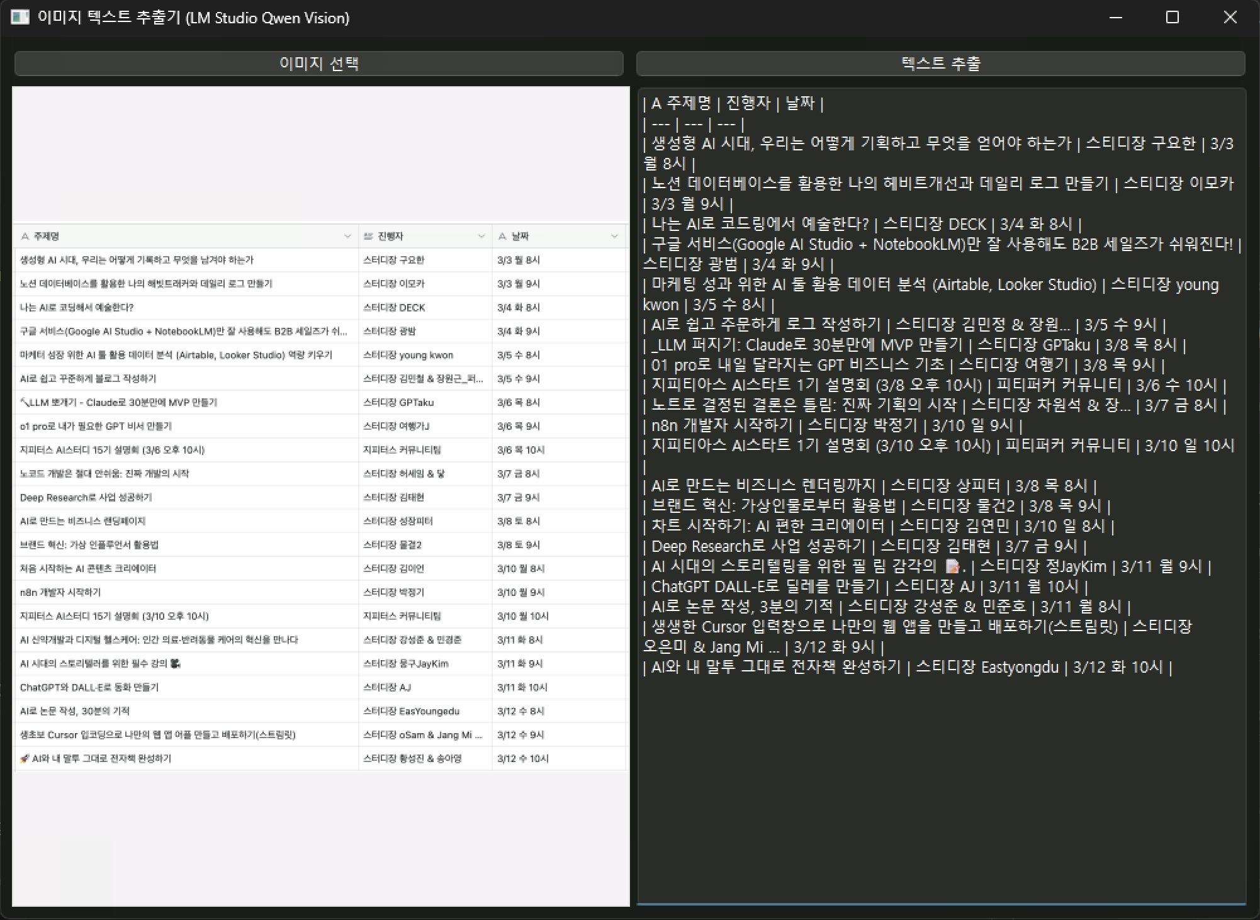The width and height of the screenshot is (1260, 920).
Task: Click inside the extracted text output area
Action: click(x=941, y=787)
